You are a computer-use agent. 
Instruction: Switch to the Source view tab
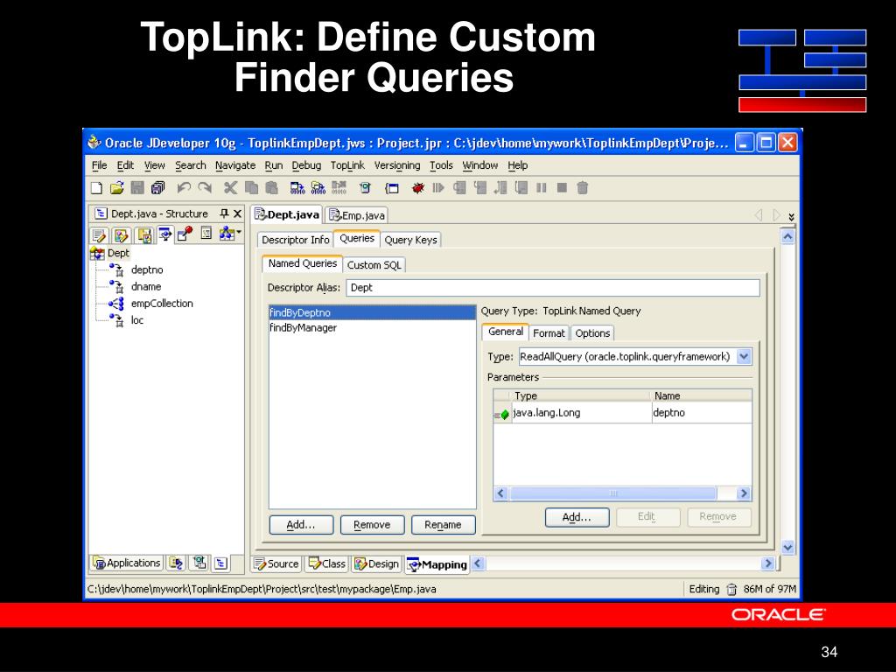[276, 564]
